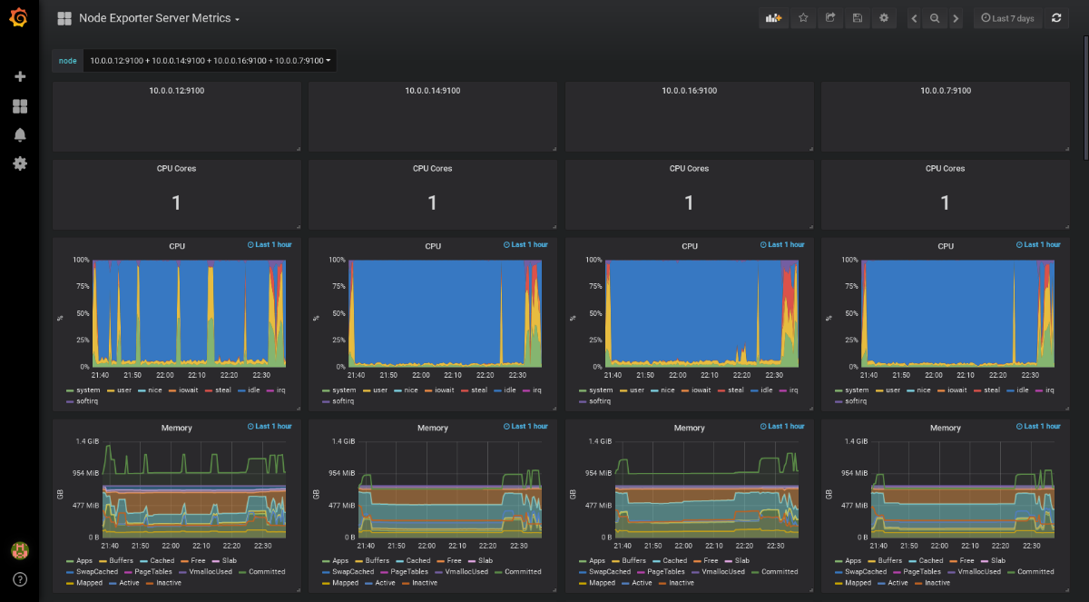Screen dimensions: 1089x602
Task: Open the 10.0.0.14:9100 panel title menu
Action: tap(433, 91)
